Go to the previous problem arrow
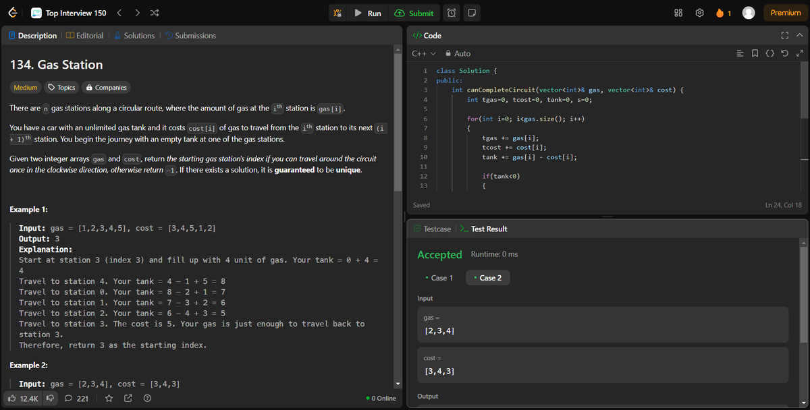 point(119,13)
